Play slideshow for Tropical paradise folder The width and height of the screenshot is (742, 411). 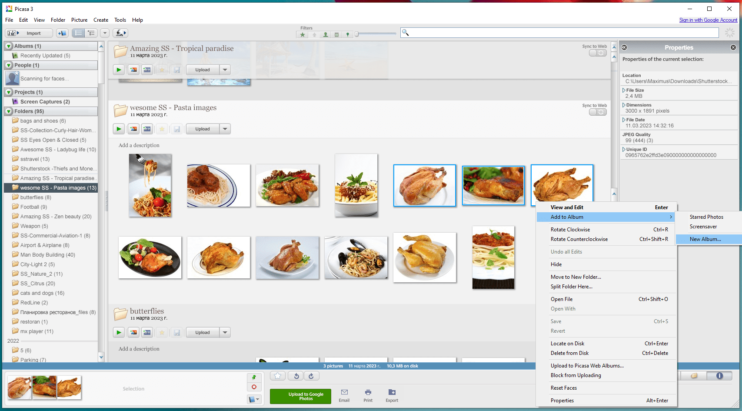(119, 70)
